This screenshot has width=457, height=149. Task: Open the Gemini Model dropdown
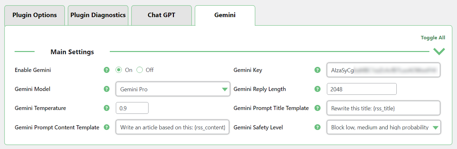173,89
